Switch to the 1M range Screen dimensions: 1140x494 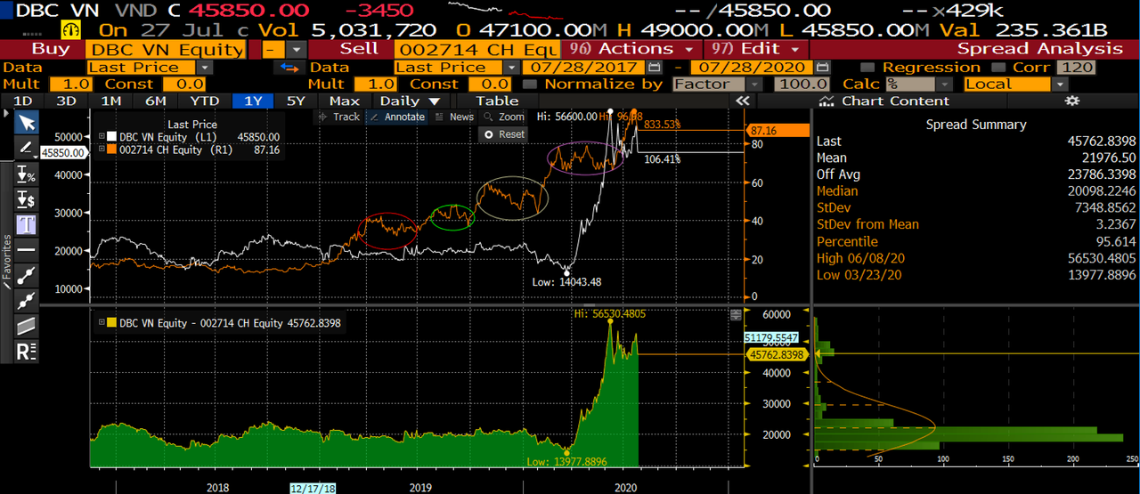[110, 101]
